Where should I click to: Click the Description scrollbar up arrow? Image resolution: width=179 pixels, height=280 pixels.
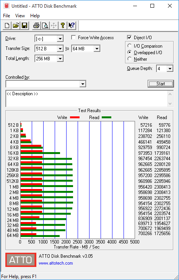coord(170,94)
